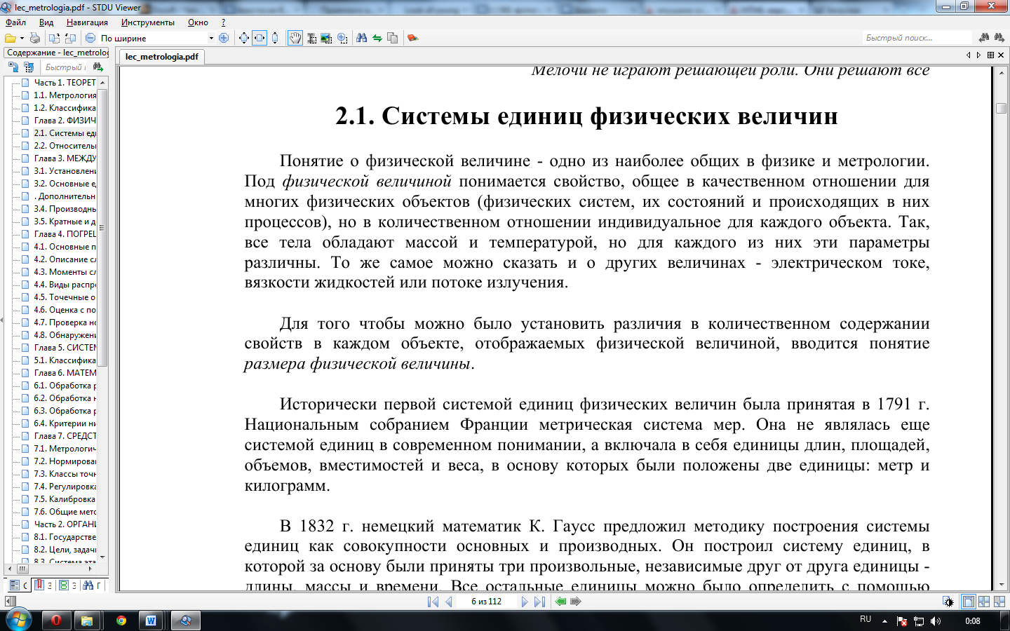The height and width of the screenshot is (631, 1010).
Task: Select the lec_metrologia.pdf document tab
Action: coord(161,57)
